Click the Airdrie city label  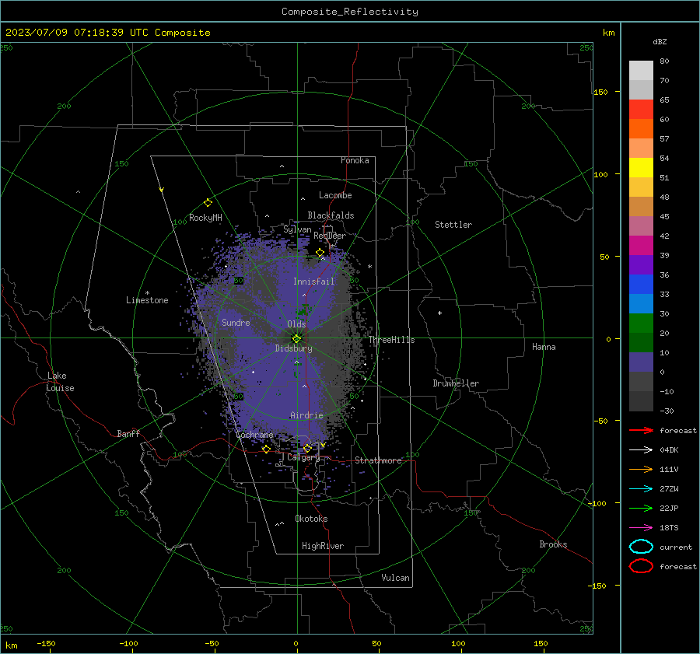(306, 415)
